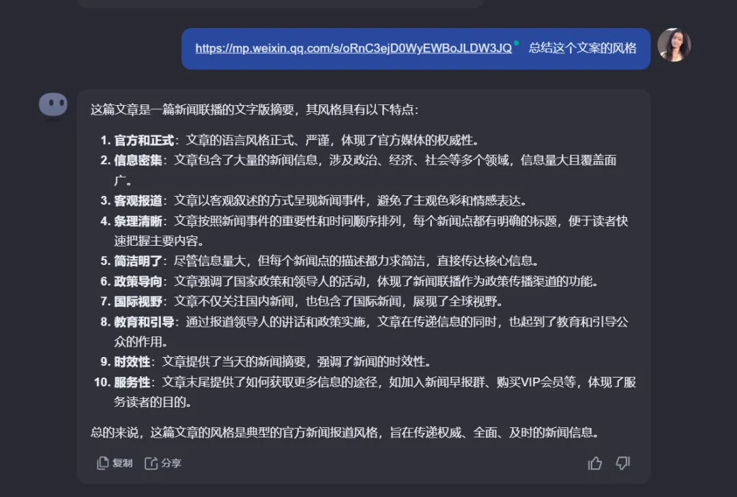This screenshot has width=737, height=497.
Task: Select list item 政策导向
Action: [x=349, y=281]
